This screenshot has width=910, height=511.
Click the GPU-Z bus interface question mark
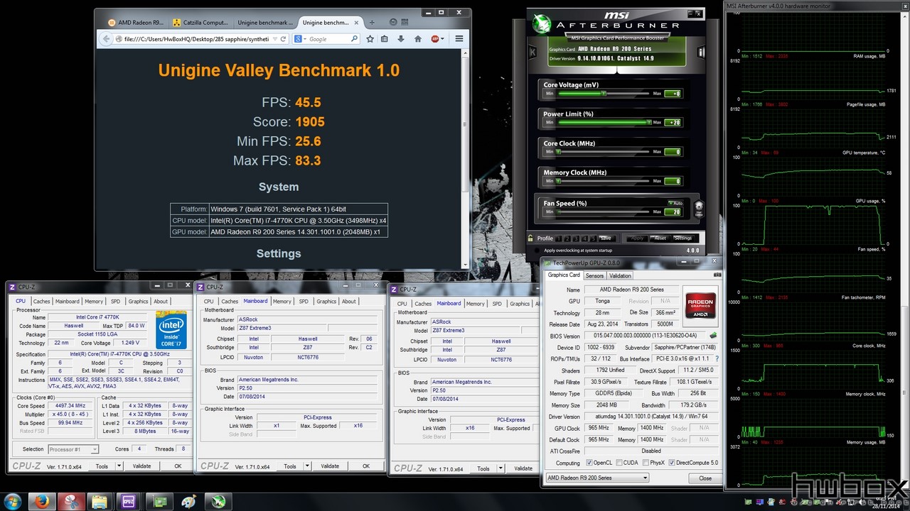(x=717, y=359)
